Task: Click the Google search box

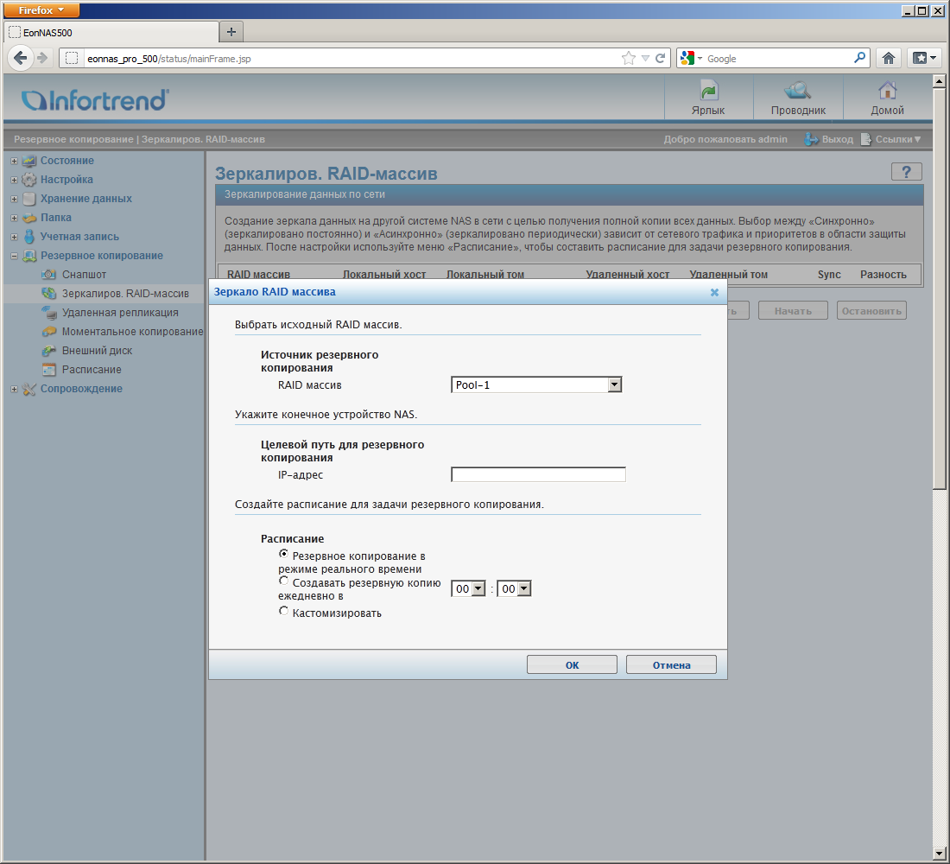Action: click(x=778, y=58)
